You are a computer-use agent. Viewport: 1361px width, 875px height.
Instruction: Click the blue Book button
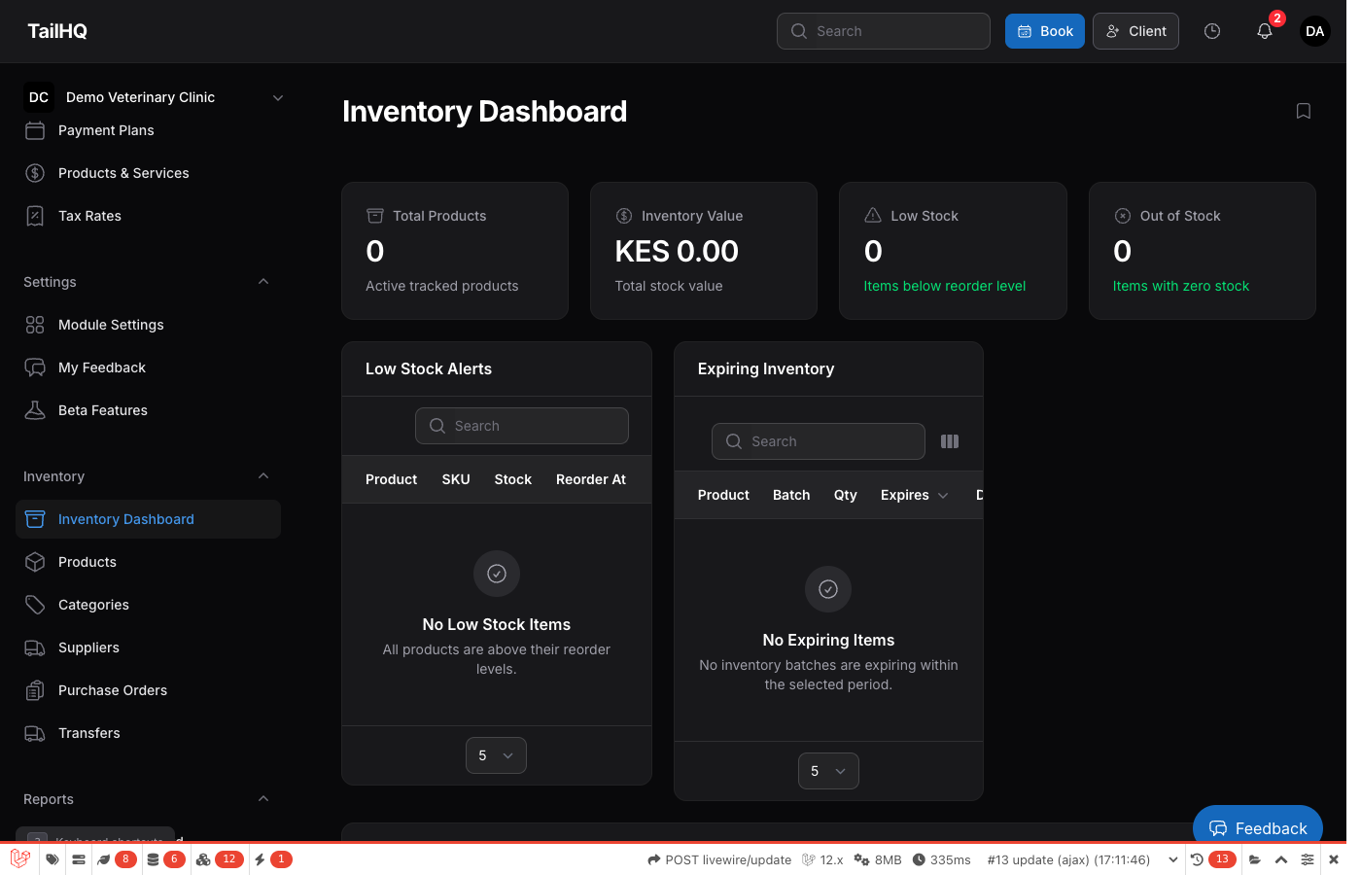1044,31
